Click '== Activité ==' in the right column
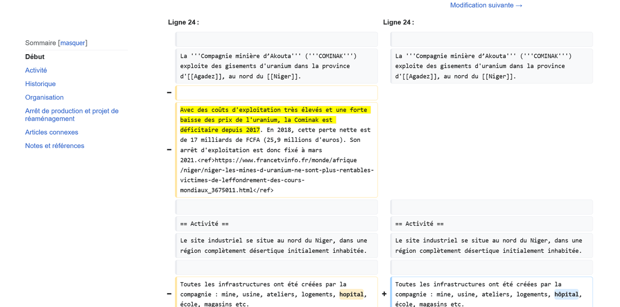 pyautogui.click(x=420, y=223)
